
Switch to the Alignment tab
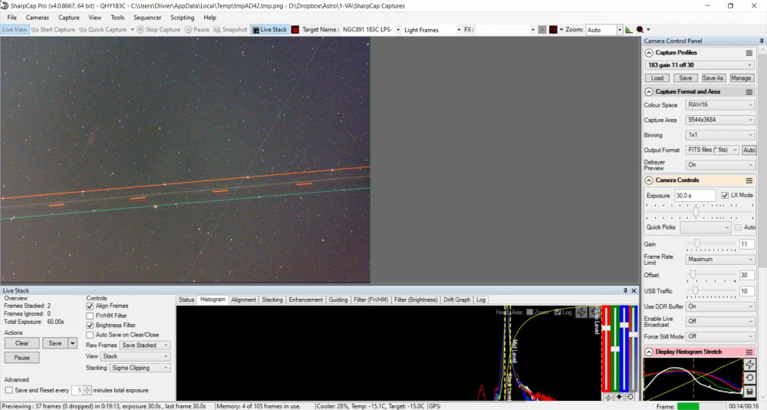pos(243,299)
